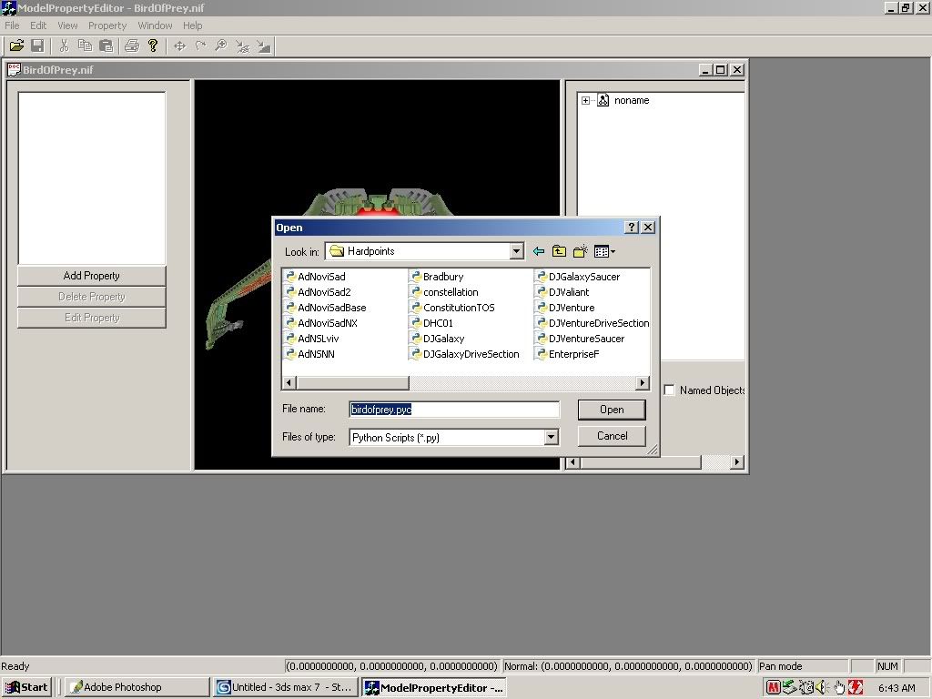Select the AdNoviSadNX file

point(321,323)
